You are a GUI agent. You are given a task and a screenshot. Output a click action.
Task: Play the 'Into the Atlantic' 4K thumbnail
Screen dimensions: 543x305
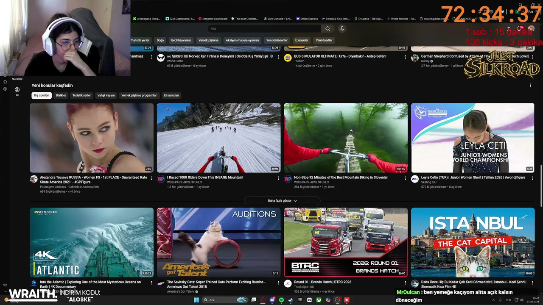click(x=92, y=242)
